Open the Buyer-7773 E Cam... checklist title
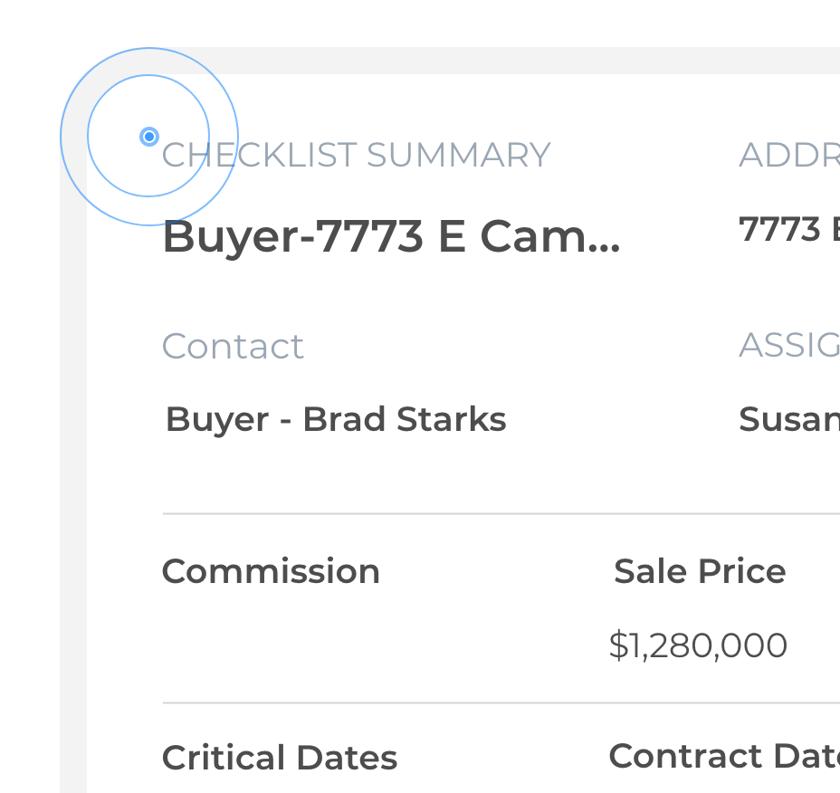The image size is (840, 793). coord(391,238)
